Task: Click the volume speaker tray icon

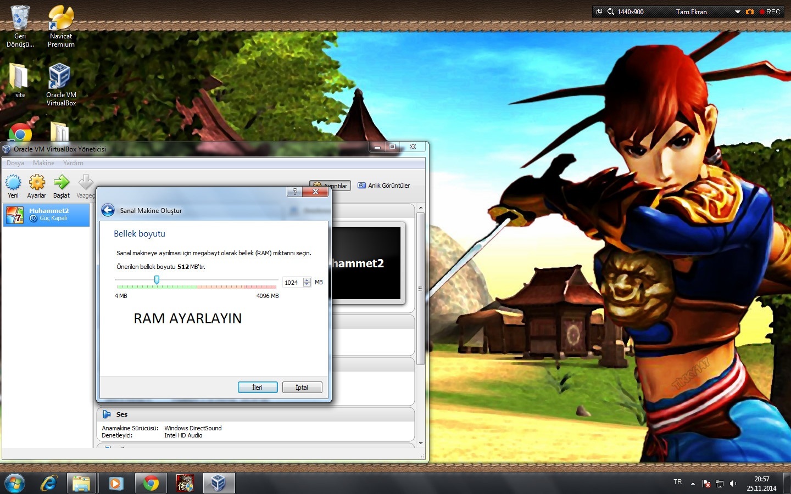Action: pos(733,484)
